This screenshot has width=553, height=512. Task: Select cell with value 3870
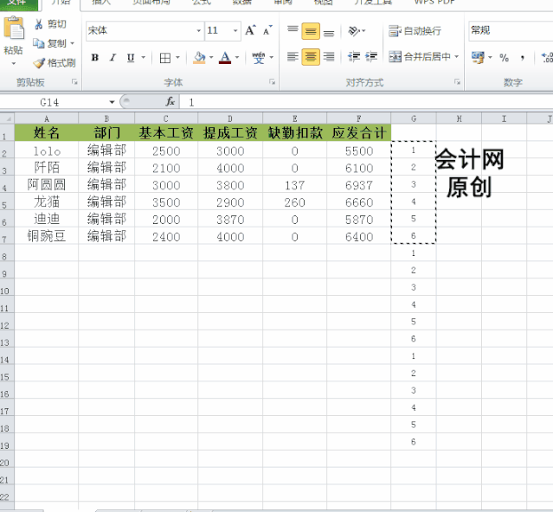coord(230,219)
